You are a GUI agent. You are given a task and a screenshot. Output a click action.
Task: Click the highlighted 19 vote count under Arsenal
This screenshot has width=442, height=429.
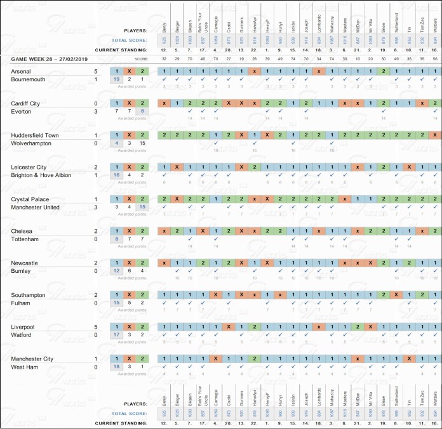[116, 79]
